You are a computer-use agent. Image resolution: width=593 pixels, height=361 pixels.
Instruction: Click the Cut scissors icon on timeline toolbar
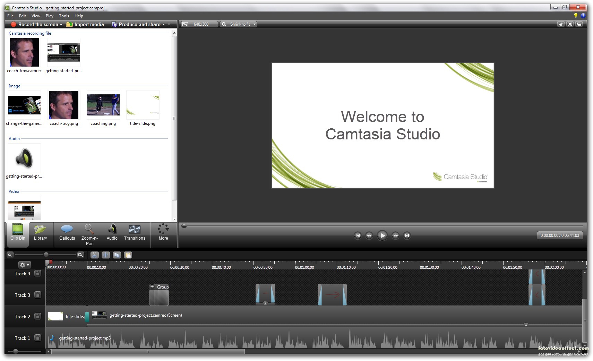click(94, 255)
